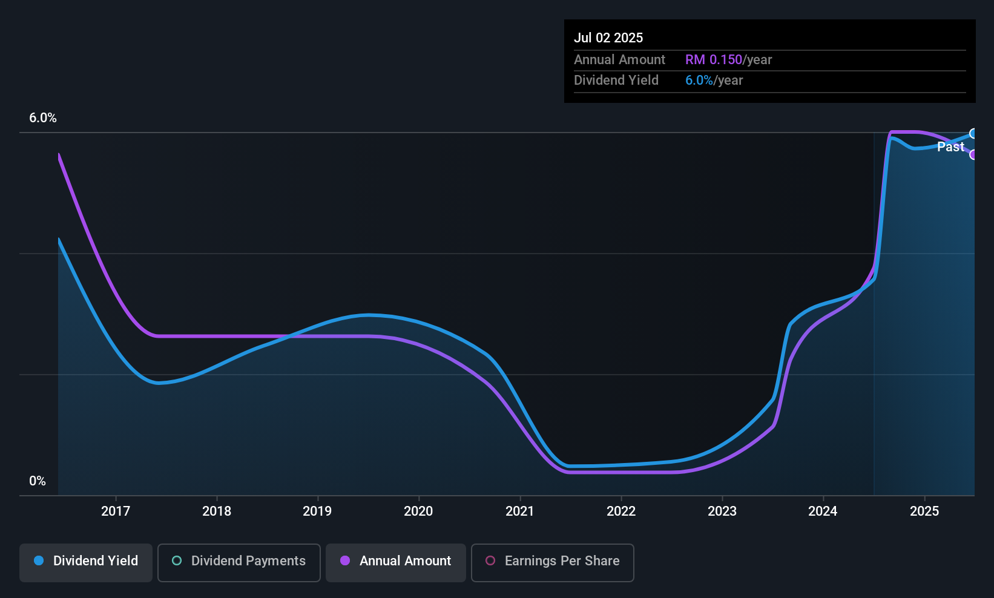Select the 2017 x-axis label

[x=116, y=511]
